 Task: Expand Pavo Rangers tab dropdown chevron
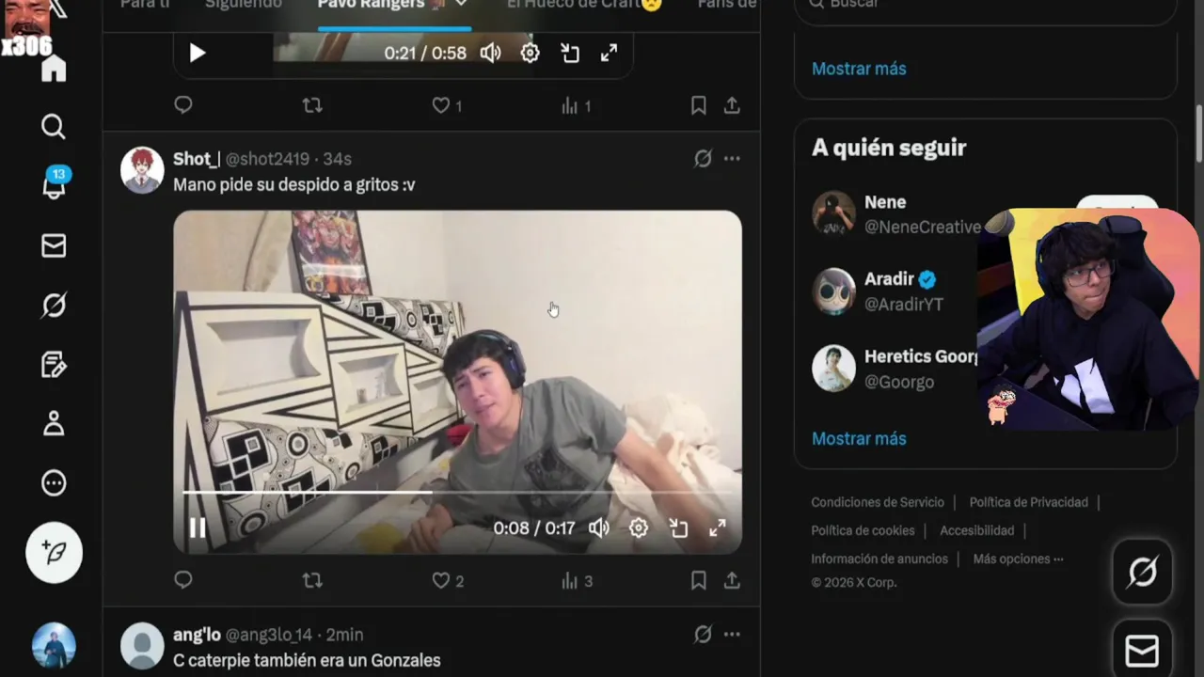pyautogui.click(x=461, y=4)
